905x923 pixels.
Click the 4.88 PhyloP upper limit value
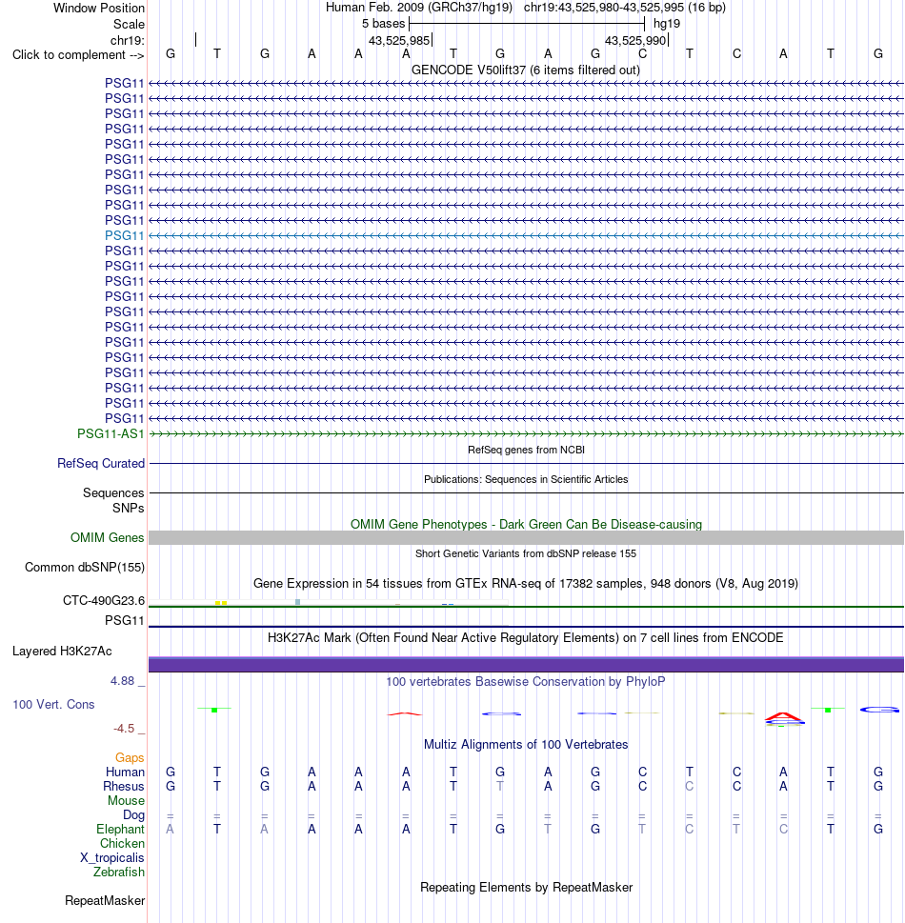(x=123, y=680)
